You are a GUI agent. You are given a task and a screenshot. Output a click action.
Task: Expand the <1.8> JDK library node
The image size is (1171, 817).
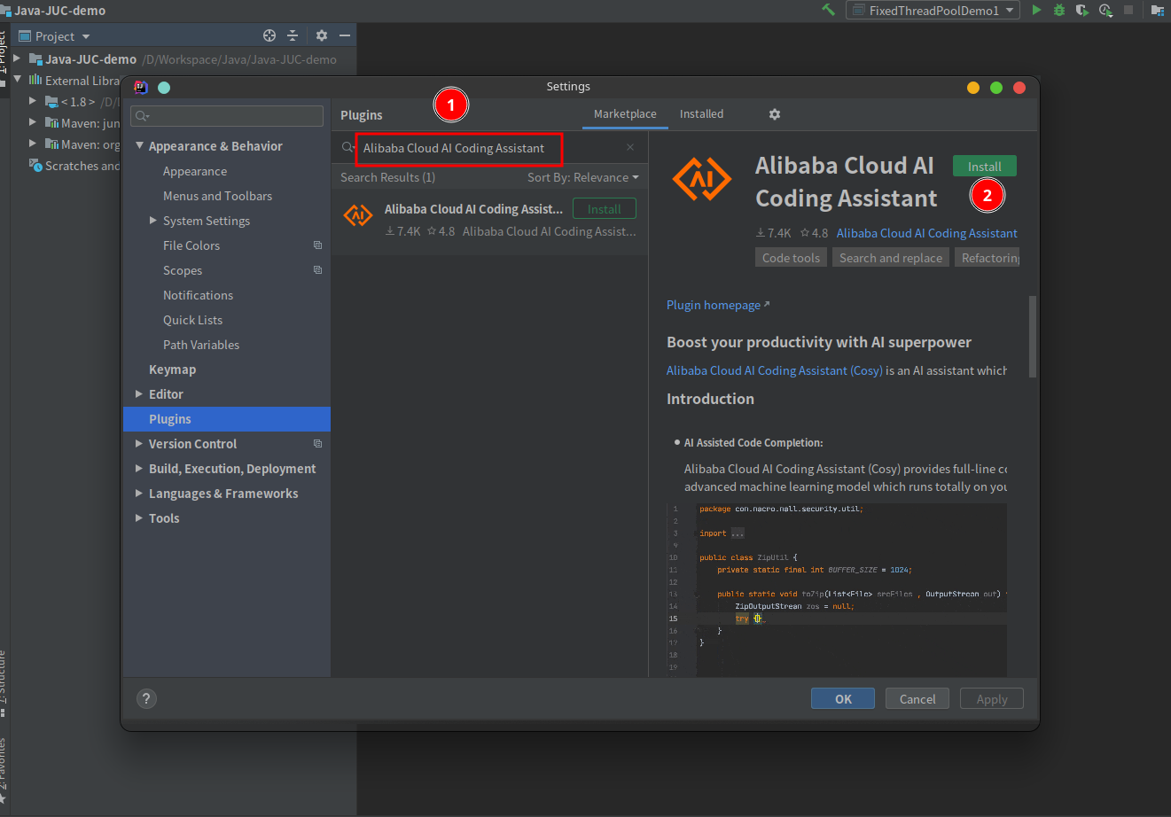pos(33,101)
